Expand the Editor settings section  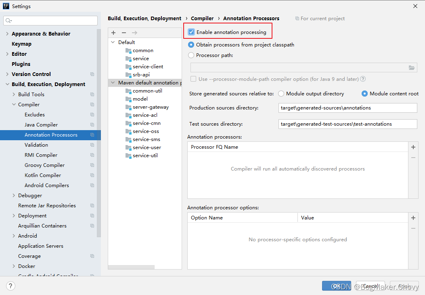[7, 54]
